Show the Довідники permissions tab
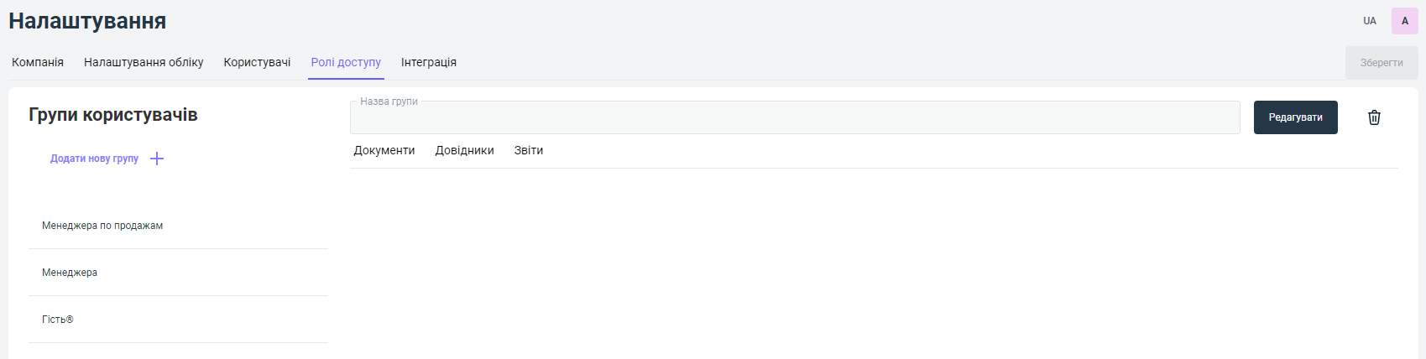This screenshot has width=1426, height=359. pos(464,150)
